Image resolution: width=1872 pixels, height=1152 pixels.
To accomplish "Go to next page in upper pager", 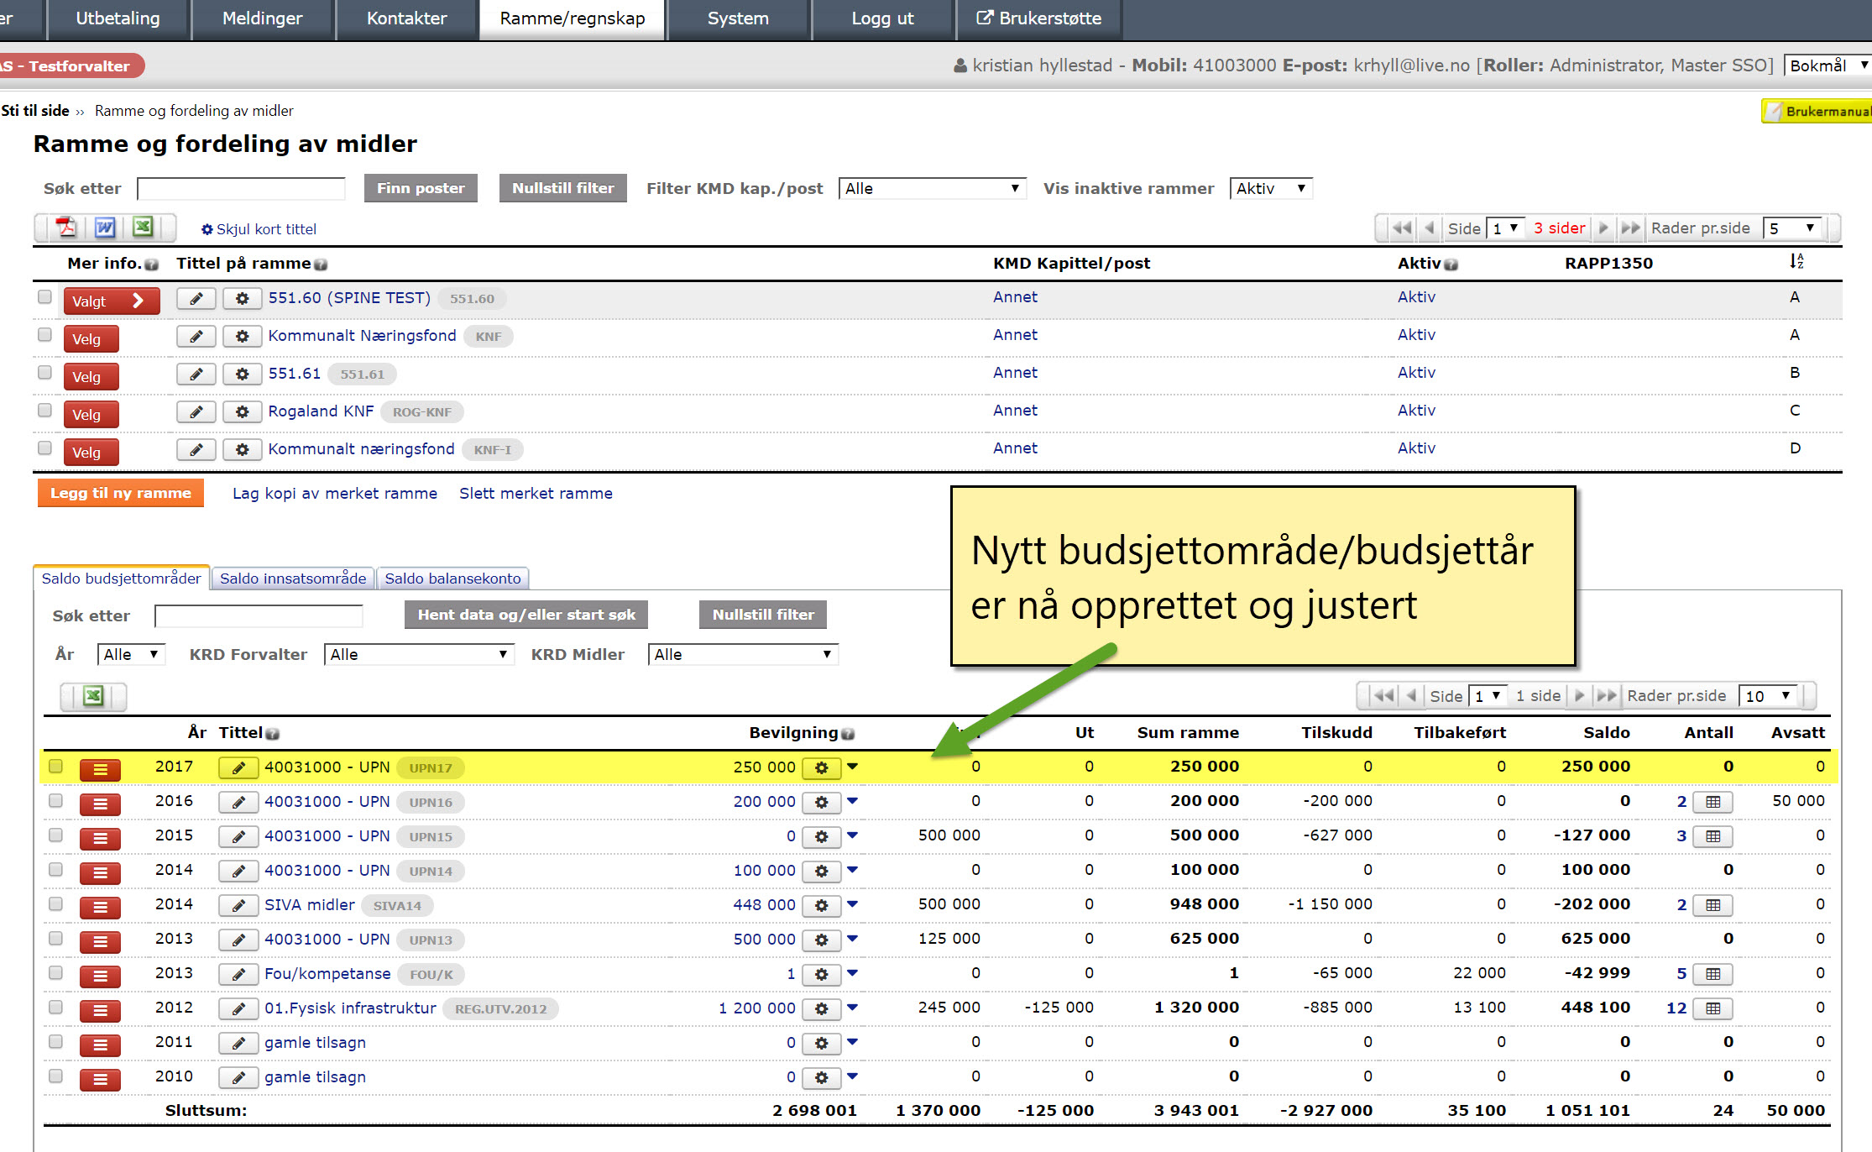I will click(x=1603, y=228).
